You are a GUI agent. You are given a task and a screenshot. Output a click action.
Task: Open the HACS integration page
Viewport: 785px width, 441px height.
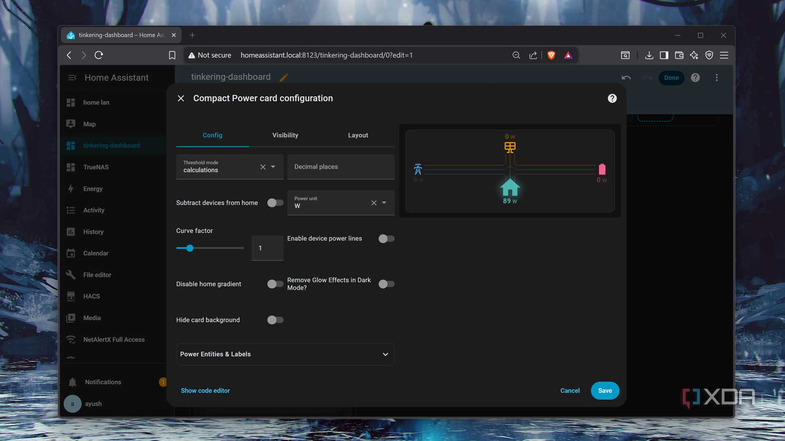click(90, 296)
